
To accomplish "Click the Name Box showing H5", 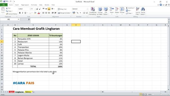I will pos(9,19).
